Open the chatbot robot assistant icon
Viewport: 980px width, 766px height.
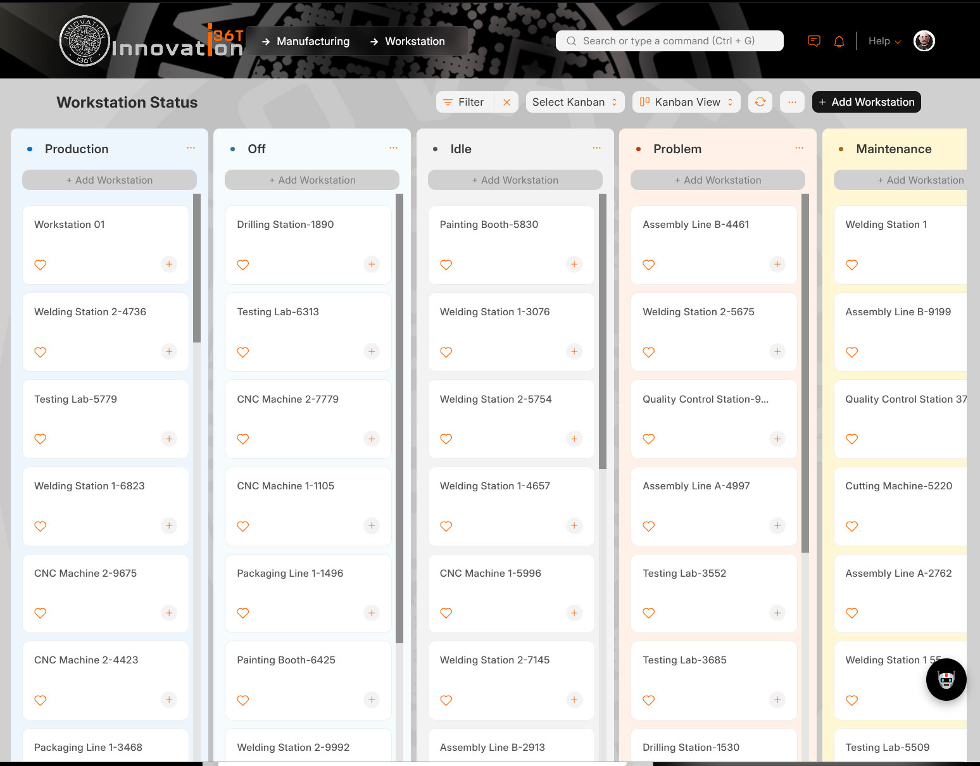coord(946,679)
